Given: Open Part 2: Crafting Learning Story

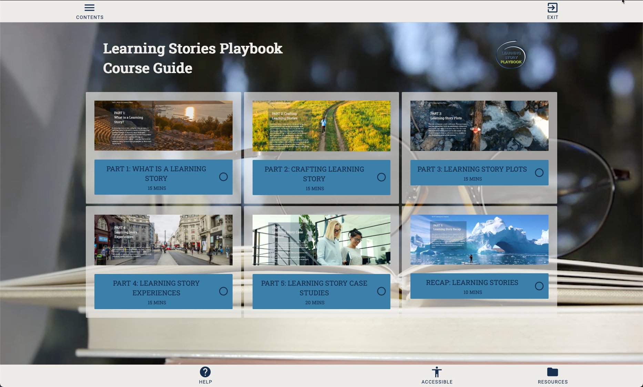Looking at the screenshot, I should 321,177.
